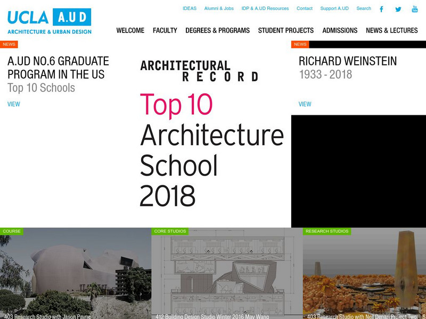Open 412 Building Design Studio section drawing
The image size is (426, 319).
(227, 274)
